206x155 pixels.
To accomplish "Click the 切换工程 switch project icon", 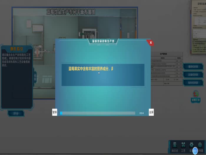I will click(195, 96).
